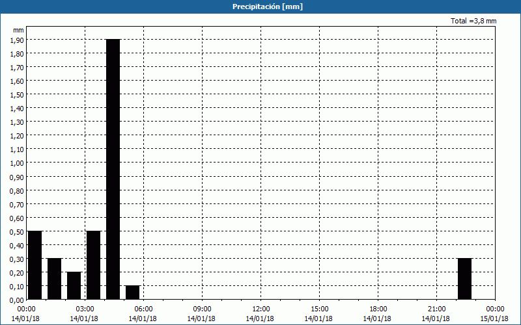This screenshot has height=325, width=521.
Task: Click the 12:00 x-axis time label
Action: pos(261,309)
